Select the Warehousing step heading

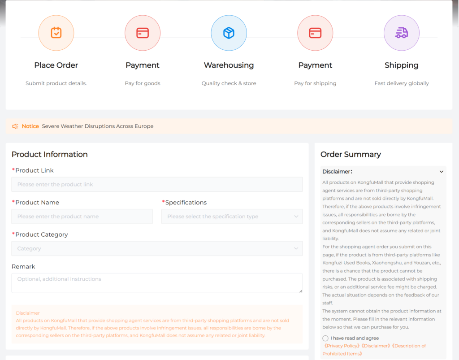point(229,65)
